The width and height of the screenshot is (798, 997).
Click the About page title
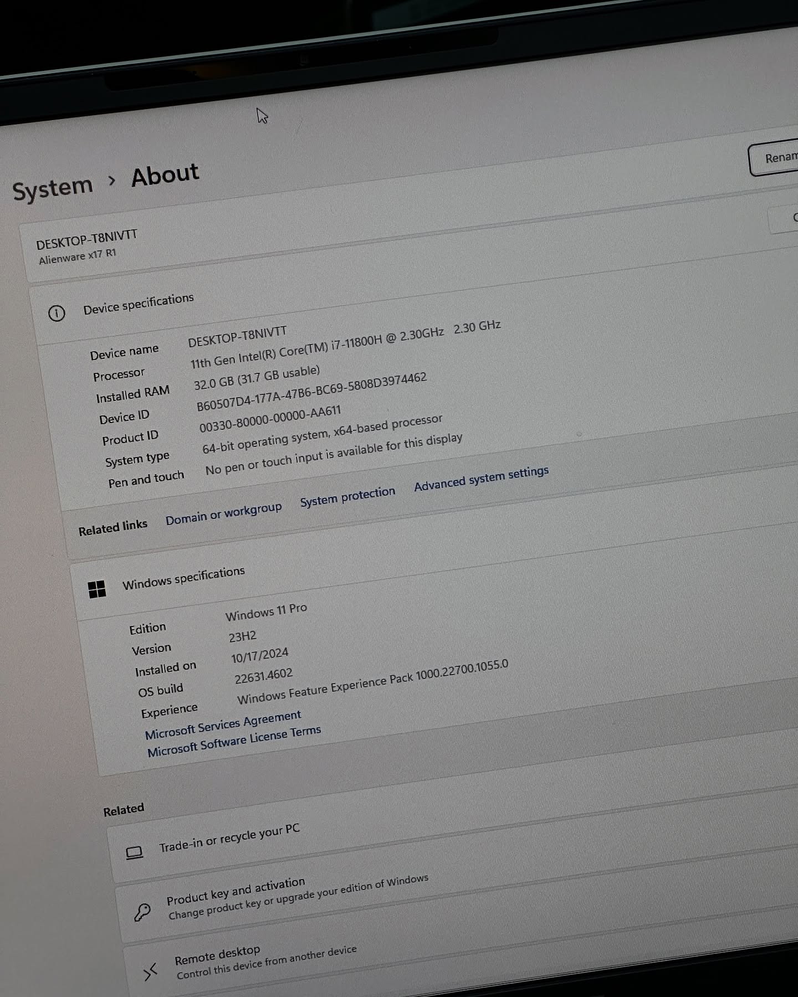(165, 176)
